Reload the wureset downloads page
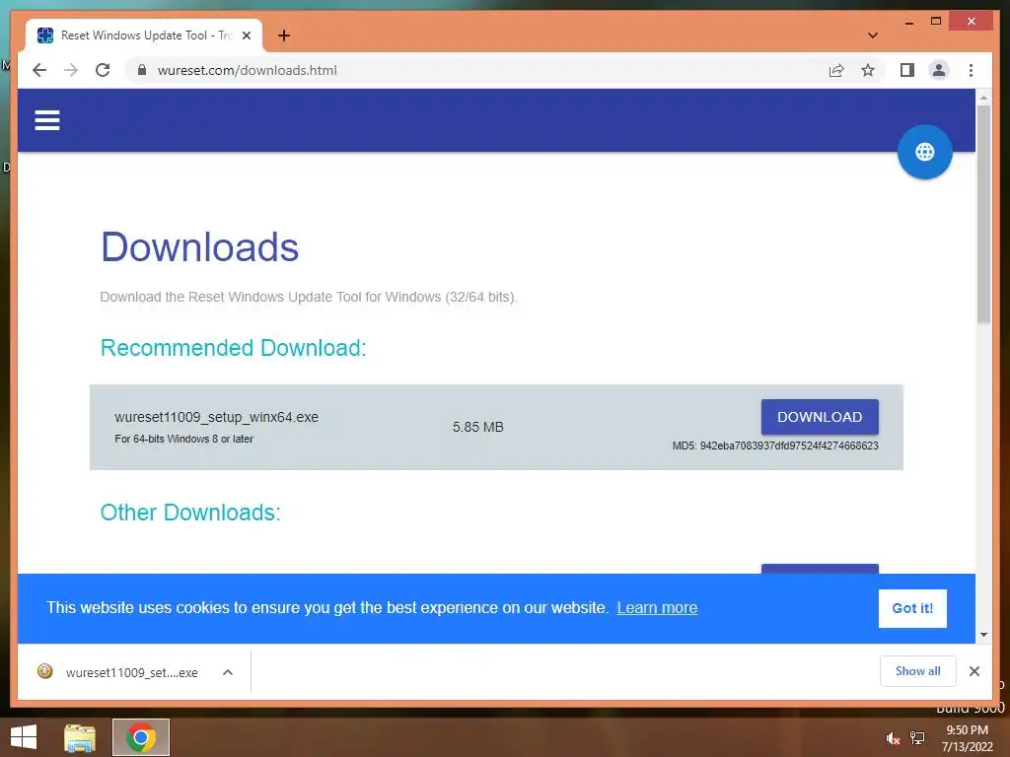This screenshot has width=1010, height=757. (x=103, y=70)
